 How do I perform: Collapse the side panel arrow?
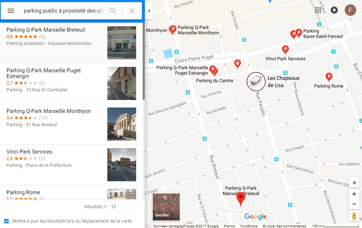tap(149, 11)
